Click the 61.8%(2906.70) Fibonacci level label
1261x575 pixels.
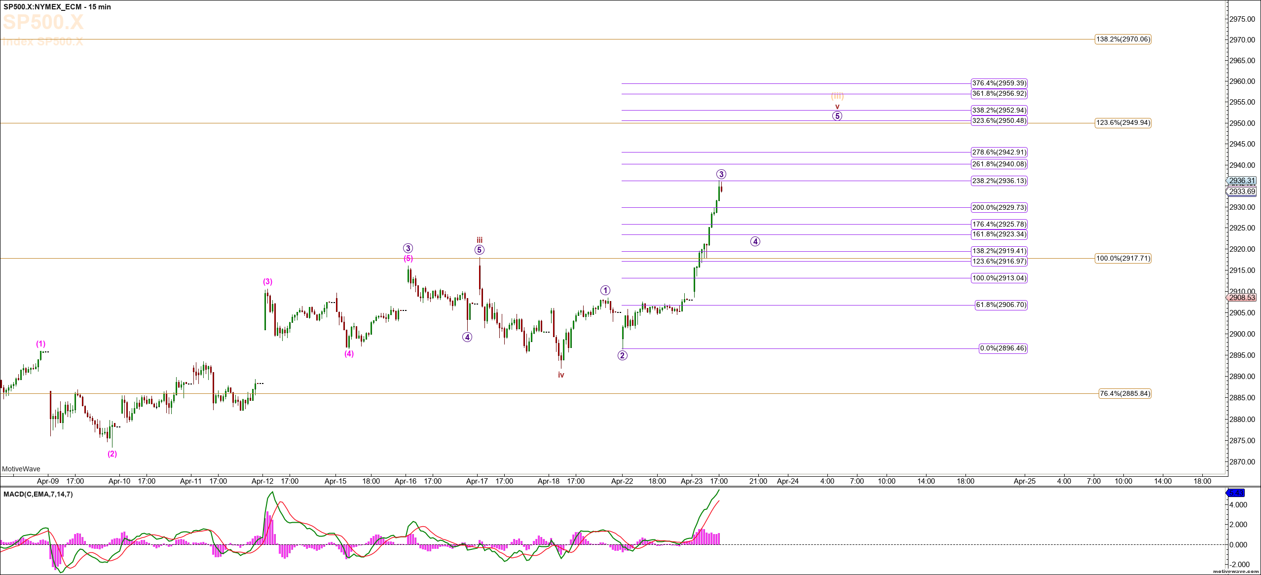[x=1001, y=305]
